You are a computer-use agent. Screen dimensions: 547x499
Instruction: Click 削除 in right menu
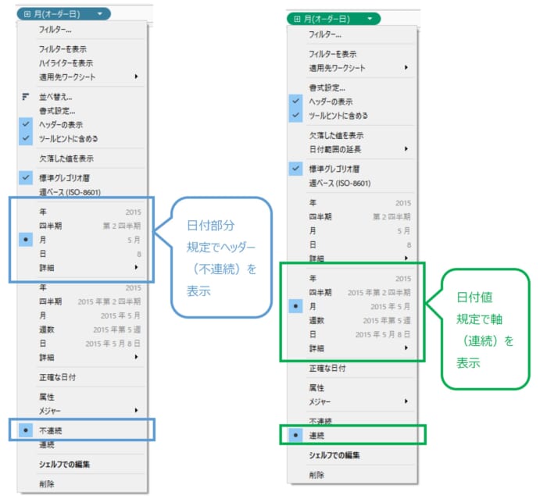pos(352,475)
